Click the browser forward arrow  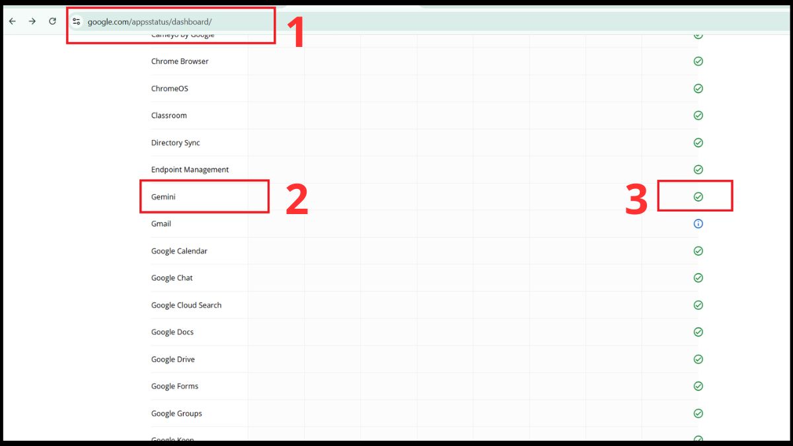point(32,21)
